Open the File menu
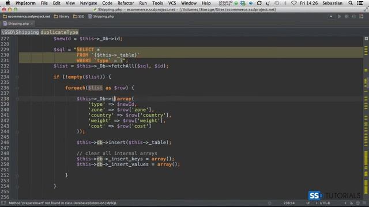The height and width of the screenshot is (207, 369). [44, 3]
